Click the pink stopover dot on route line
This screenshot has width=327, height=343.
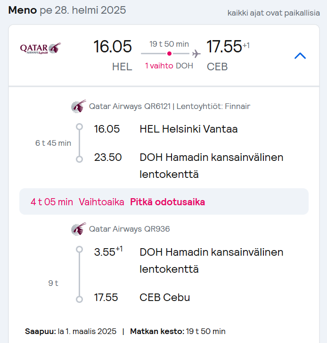click(169, 54)
